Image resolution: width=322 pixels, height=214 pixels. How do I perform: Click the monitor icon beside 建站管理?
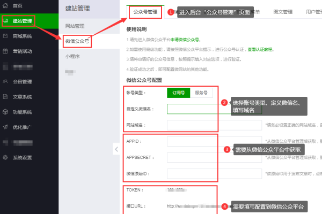pyautogui.click(x=5, y=21)
